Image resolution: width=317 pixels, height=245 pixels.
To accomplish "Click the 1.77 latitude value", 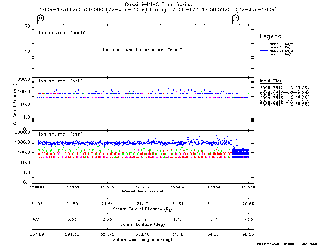I will (178, 219).
